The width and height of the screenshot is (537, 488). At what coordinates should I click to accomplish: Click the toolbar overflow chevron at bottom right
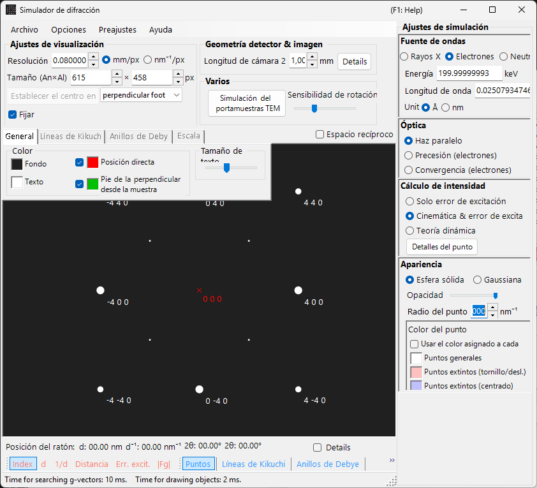(x=392, y=461)
